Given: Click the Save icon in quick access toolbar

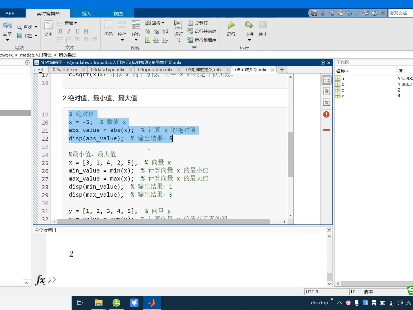Looking at the screenshot, I should click(x=314, y=13).
